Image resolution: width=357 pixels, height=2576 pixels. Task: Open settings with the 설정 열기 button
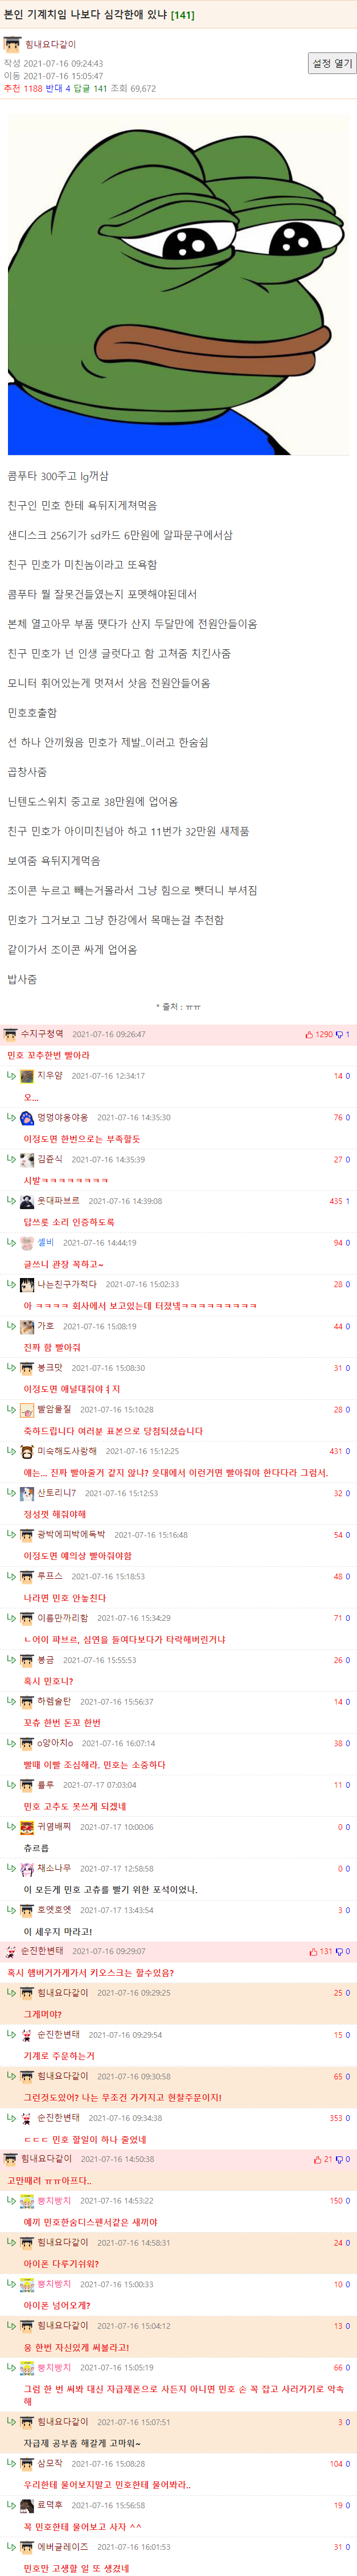[331, 63]
